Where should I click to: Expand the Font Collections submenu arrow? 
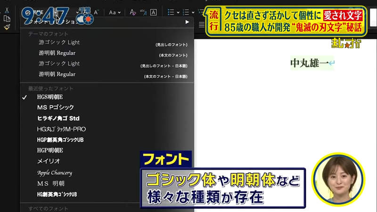187,22
